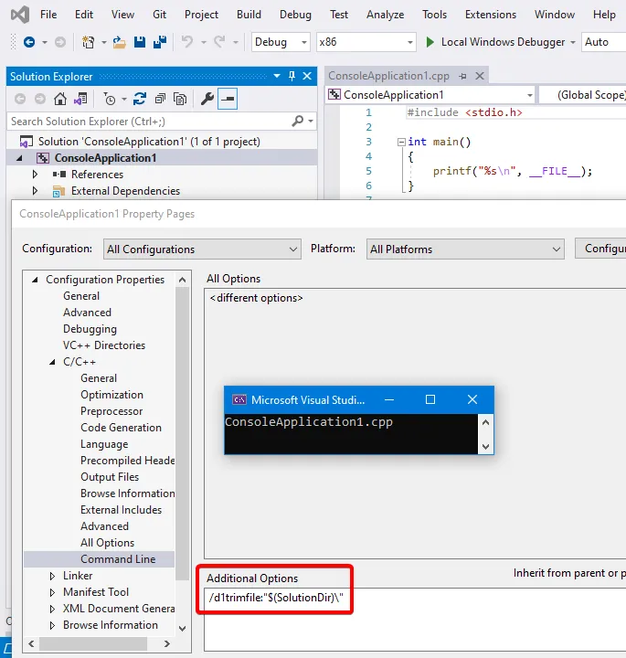The image size is (626, 658).
Task: Open the View menu
Action: (123, 15)
